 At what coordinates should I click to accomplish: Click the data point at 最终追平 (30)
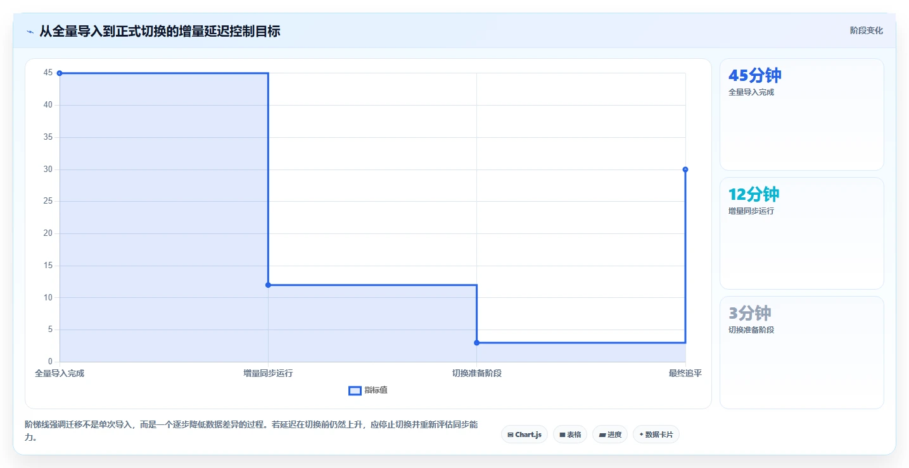pyautogui.click(x=685, y=169)
